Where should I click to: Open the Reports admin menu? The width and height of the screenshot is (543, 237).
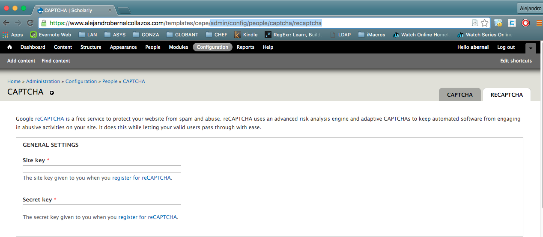click(x=245, y=47)
